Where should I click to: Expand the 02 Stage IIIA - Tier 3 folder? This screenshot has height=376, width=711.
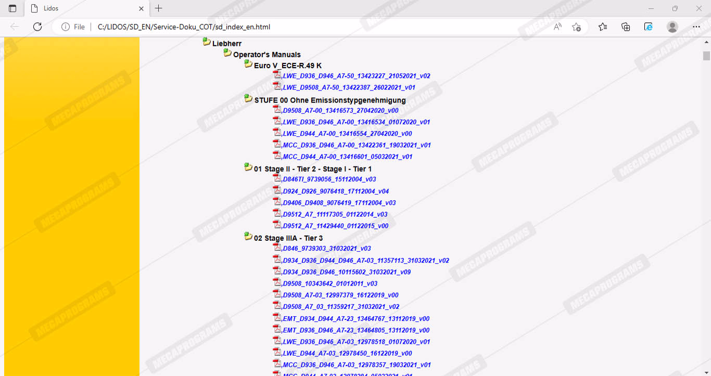coord(248,237)
